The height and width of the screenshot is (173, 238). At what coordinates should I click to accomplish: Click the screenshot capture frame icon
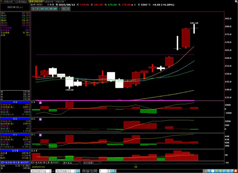pos(228,171)
